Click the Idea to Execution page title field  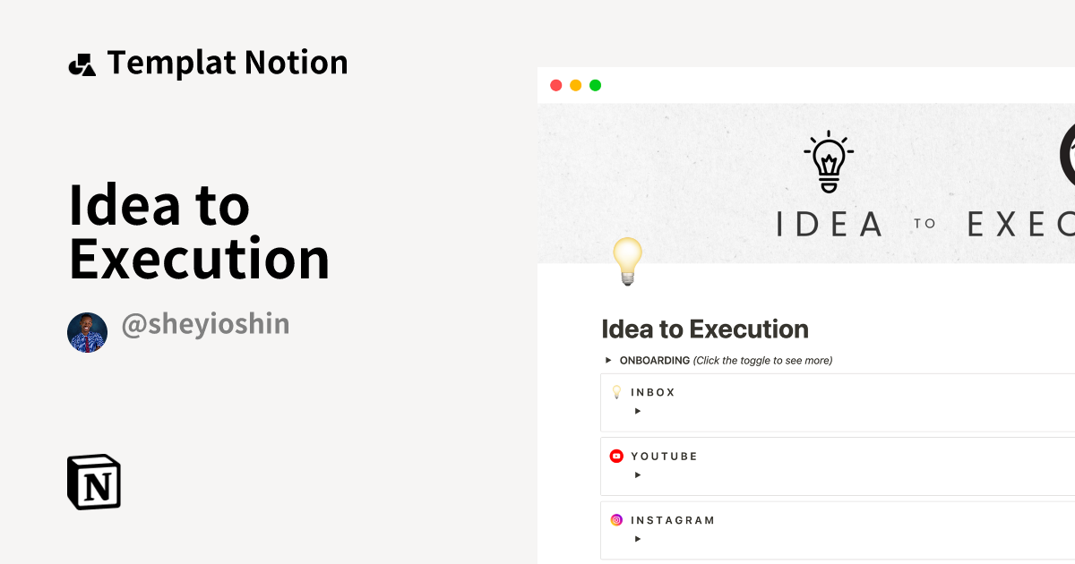(704, 329)
